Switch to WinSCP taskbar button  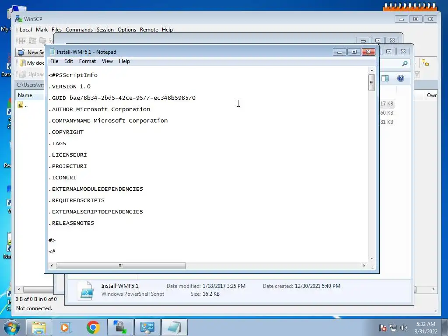coord(120,327)
